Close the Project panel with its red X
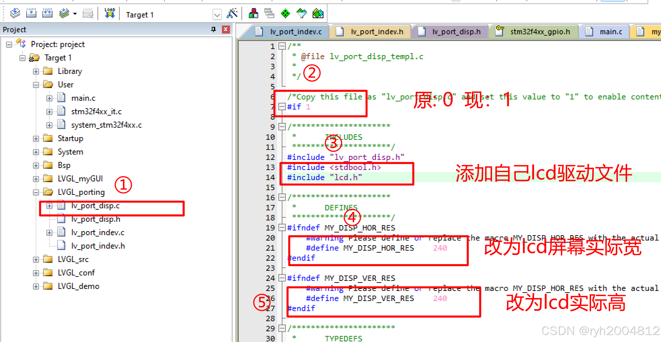 [x=225, y=30]
